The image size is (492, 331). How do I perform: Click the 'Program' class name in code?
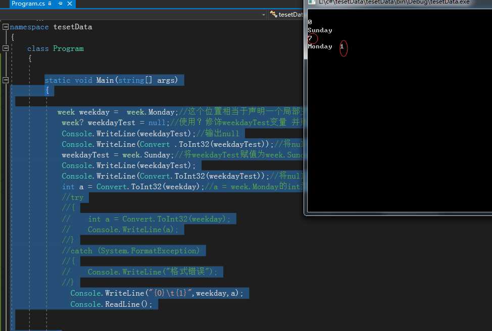[x=68, y=48]
